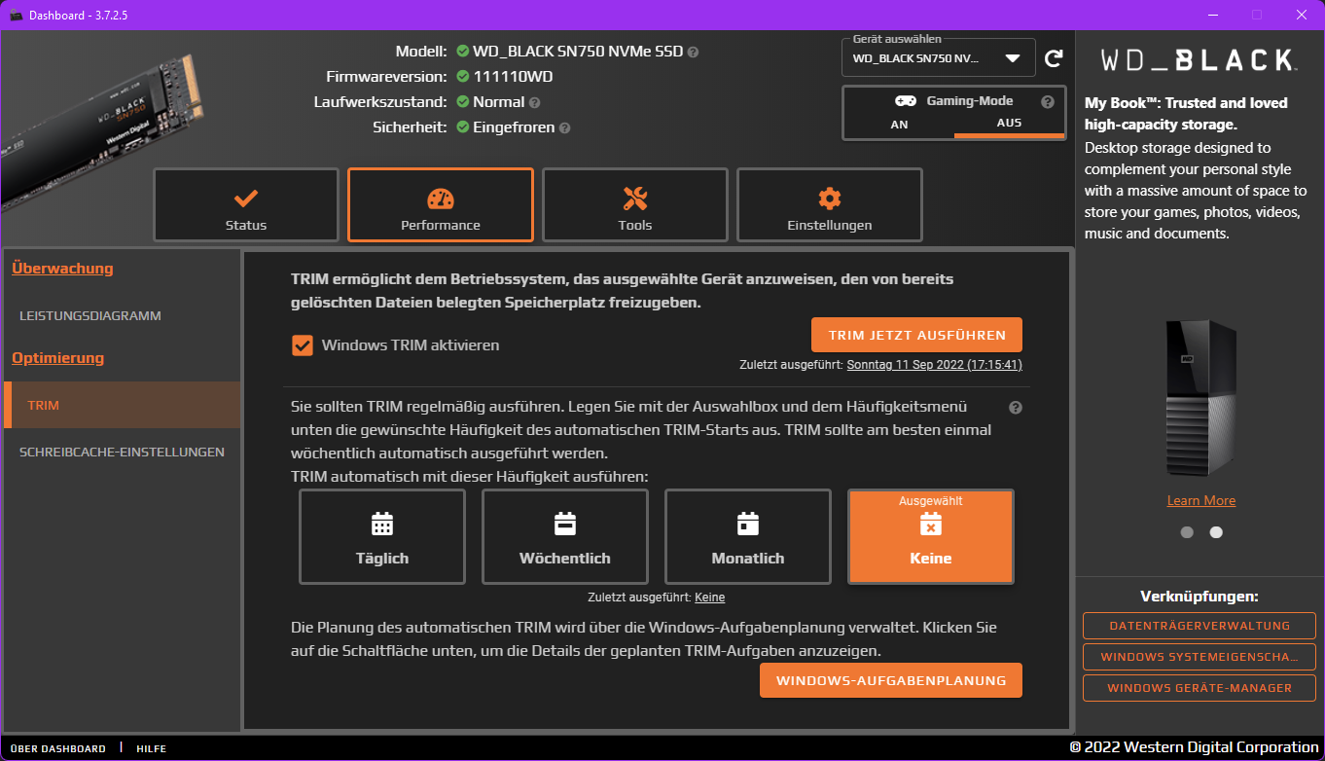The image size is (1325, 761).
Task: Set Gaming-Mode to AUS
Action: coord(1009,124)
